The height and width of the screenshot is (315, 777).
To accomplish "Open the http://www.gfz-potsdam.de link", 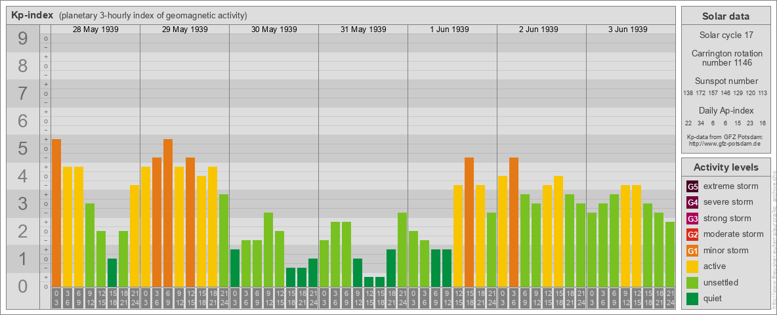I will pyautogui.click(x=726, y=143).
